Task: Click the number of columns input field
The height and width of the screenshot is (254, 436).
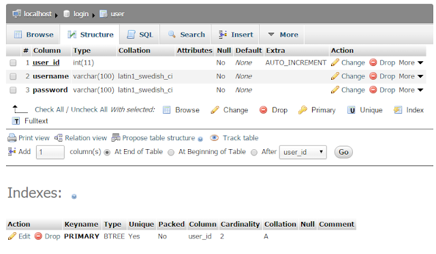Action: [x=50, y=152]
